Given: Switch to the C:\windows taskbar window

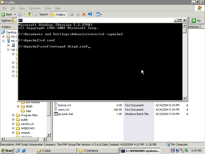Looking at the screenshot, I should [x=98, y=151].
